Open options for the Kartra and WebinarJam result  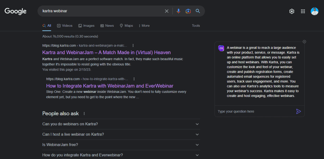133,45
